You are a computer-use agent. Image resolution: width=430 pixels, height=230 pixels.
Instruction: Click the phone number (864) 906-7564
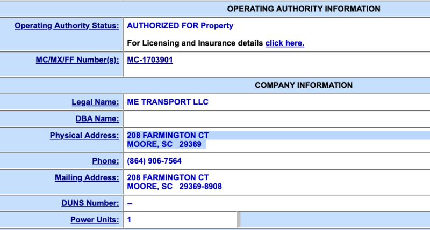coord(154,161)
